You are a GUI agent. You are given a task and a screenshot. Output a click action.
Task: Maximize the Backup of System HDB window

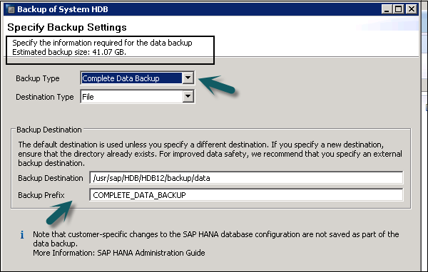(399, 9)
